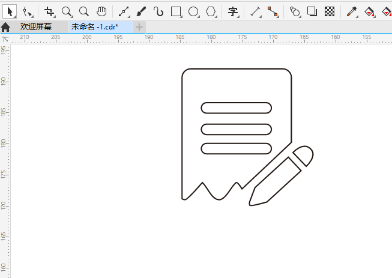Select the Shape edit tool
This screenshot has height=278, width=392.
[28, 12]
